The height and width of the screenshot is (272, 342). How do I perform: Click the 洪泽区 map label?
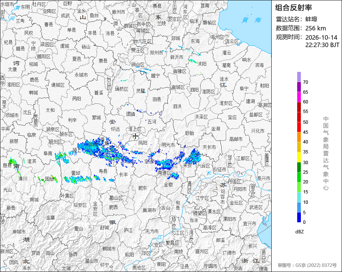(x=201, y=117)
